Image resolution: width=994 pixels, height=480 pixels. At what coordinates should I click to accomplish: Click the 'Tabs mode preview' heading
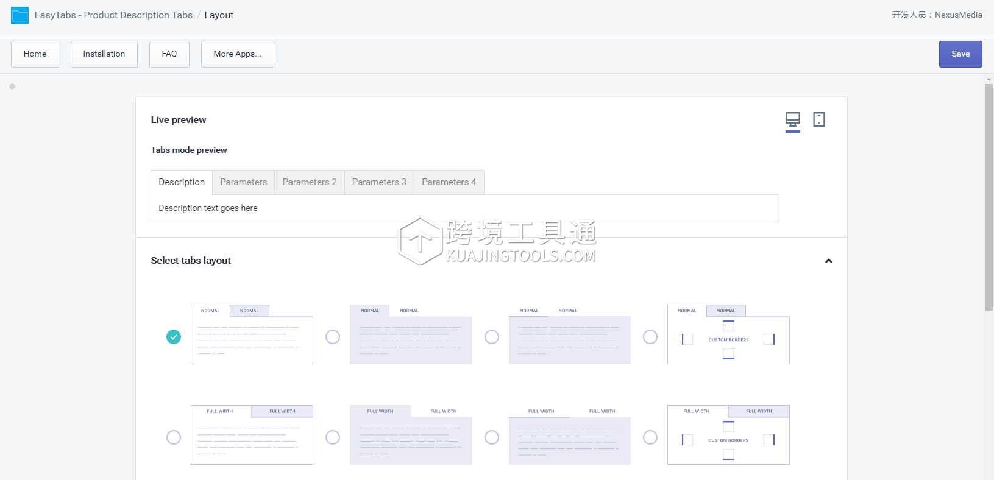(x=189, y=150)
